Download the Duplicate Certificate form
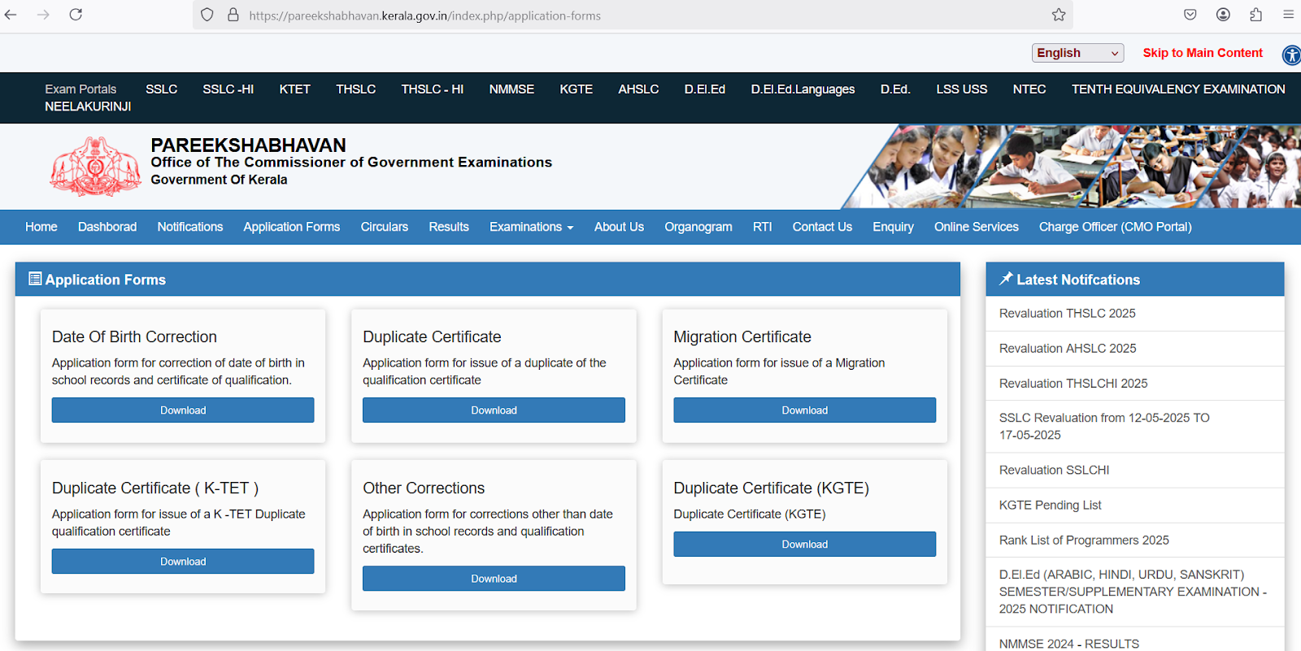This screenshot has width=1301, height=651. (494, 410)
